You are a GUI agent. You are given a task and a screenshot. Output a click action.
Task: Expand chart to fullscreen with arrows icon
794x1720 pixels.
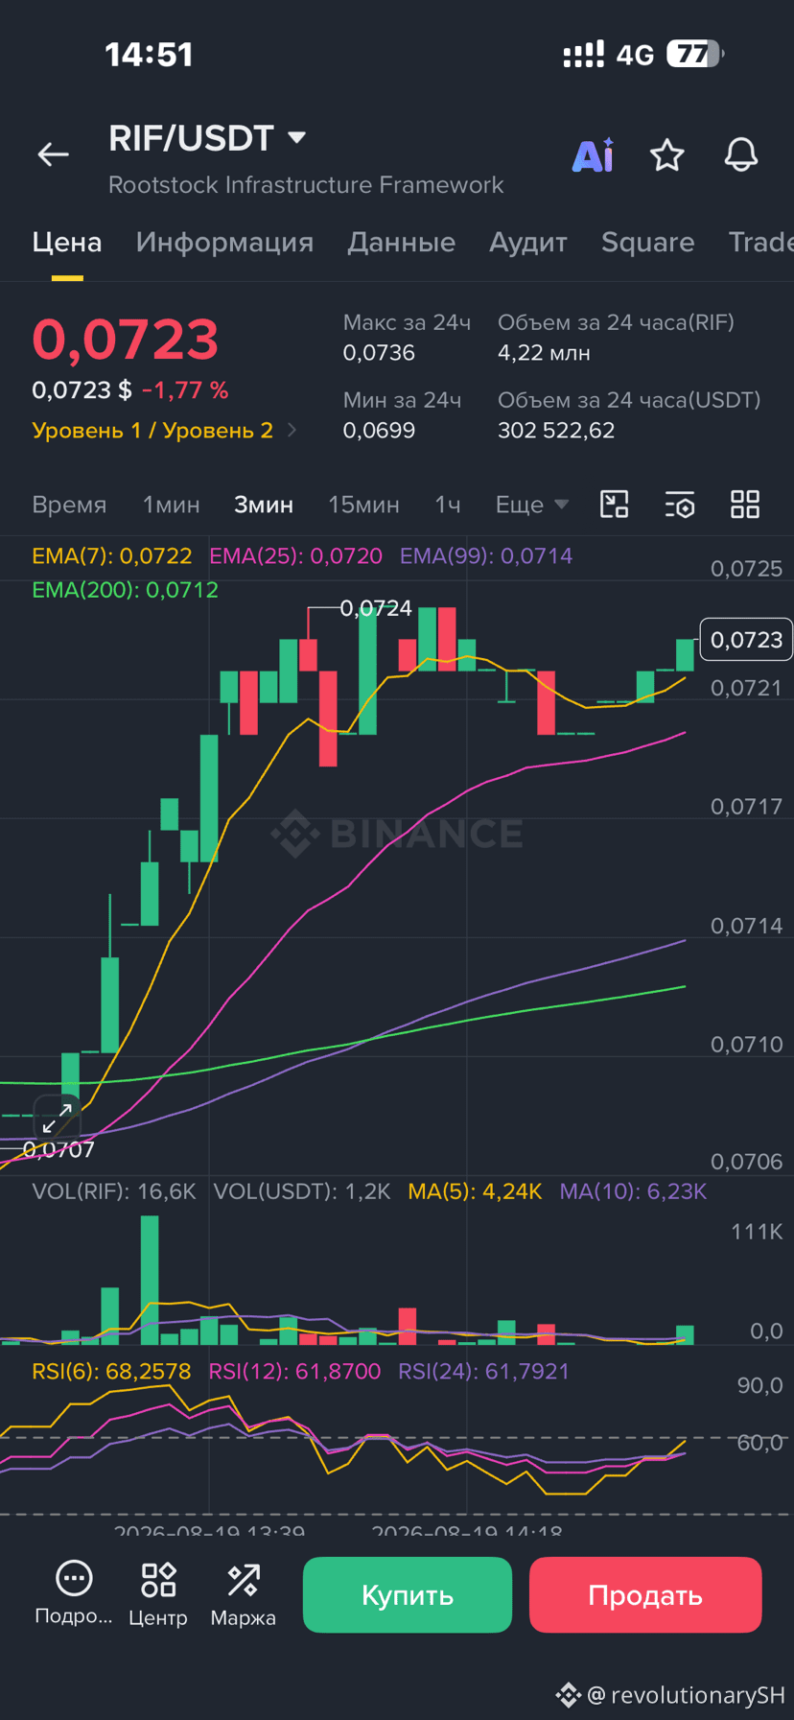tap(58, 1118)
